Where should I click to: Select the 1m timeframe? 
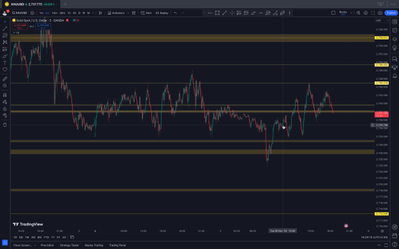tap(41, 13)
